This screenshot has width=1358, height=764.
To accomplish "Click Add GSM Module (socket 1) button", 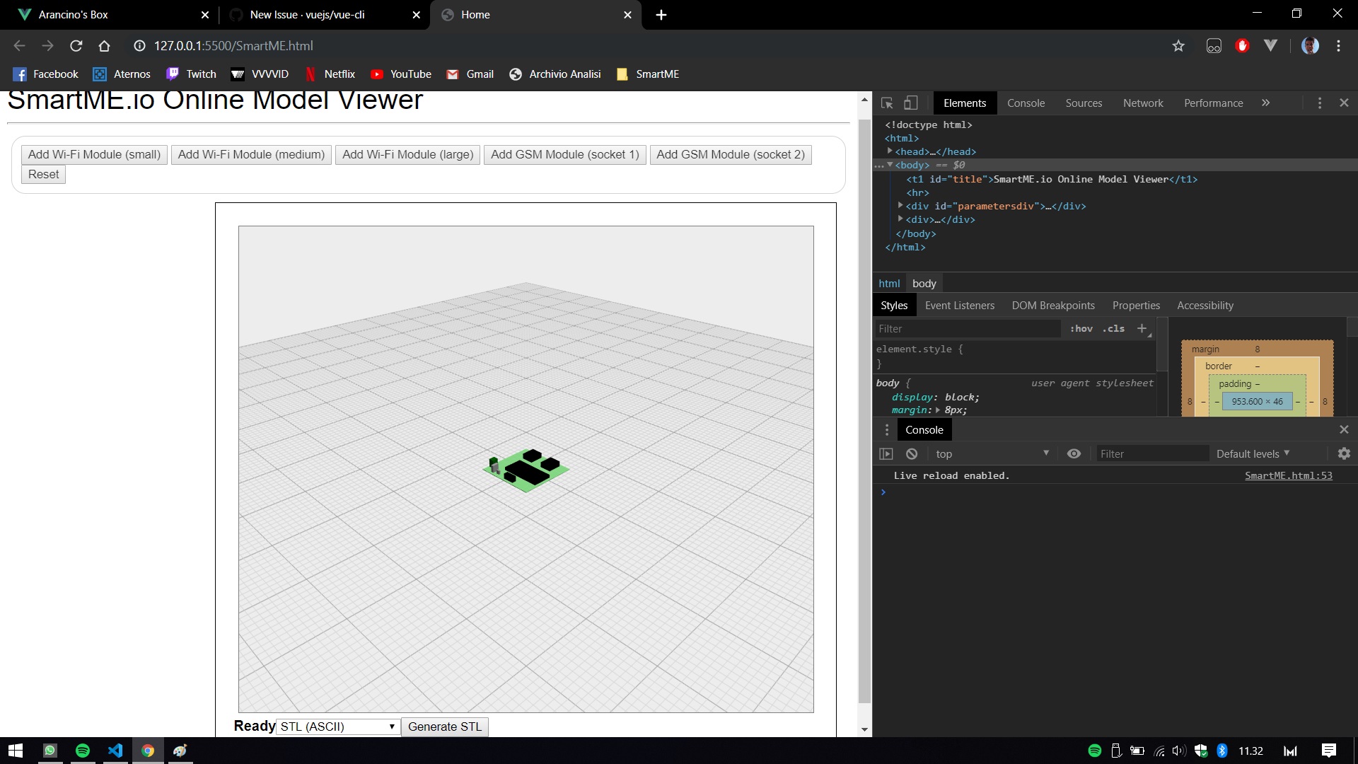I will click(x=564, y=155).
